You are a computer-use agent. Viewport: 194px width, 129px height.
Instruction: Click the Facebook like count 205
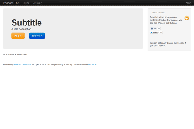[159, 28]
